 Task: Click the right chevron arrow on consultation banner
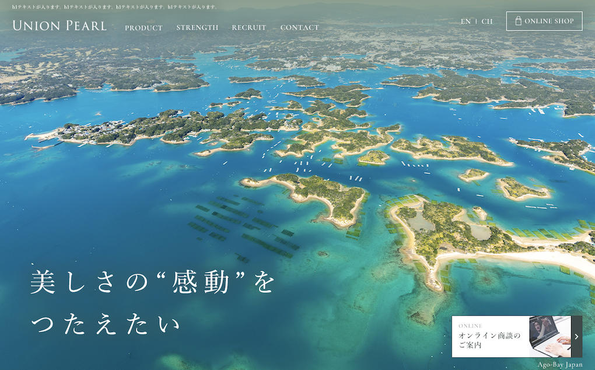point(576,336)
